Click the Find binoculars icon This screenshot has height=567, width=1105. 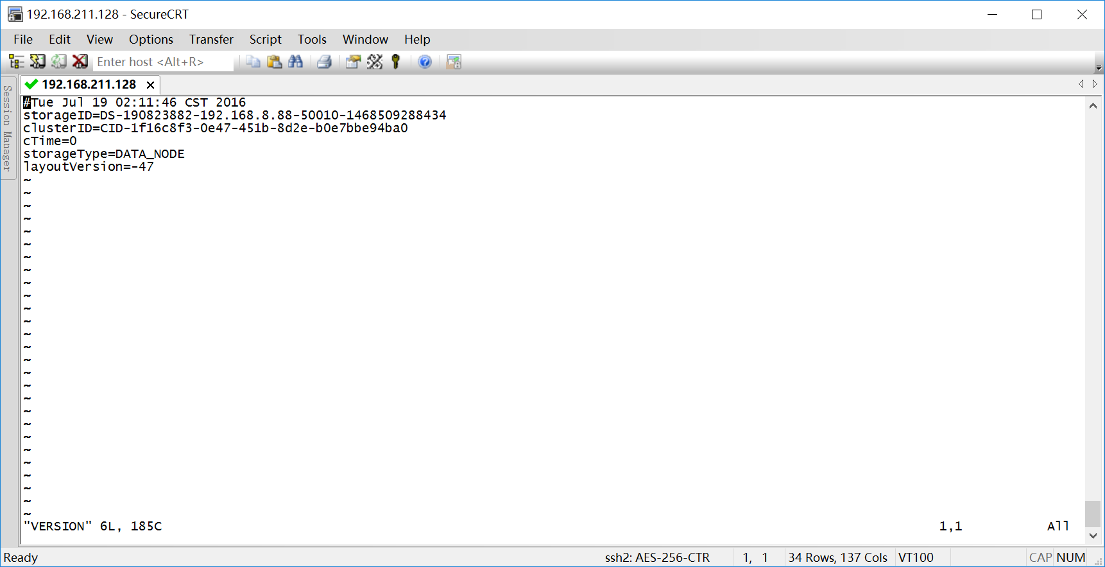[x=296, y=62]
